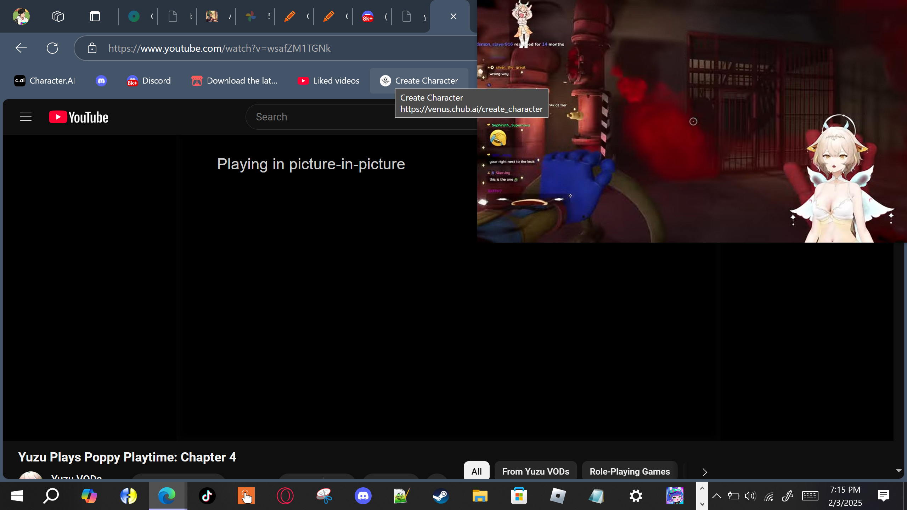Select the 'All' filter chip
This screenshot has height=510, width=907.
[x=477, y=471]
